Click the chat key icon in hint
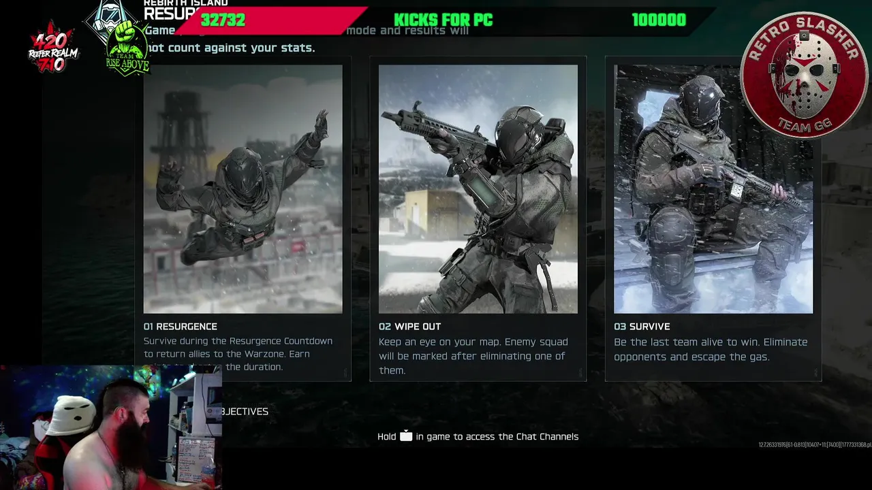This screenshot has height=490, width=872. coord(406,436)
